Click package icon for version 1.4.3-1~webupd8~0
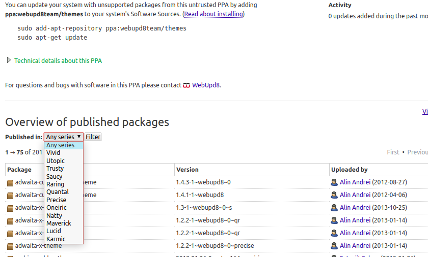This screenshot has width=428, height=257. [10, 183]
